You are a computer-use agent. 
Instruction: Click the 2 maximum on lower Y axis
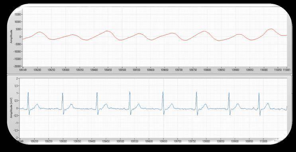coord(17,78)
